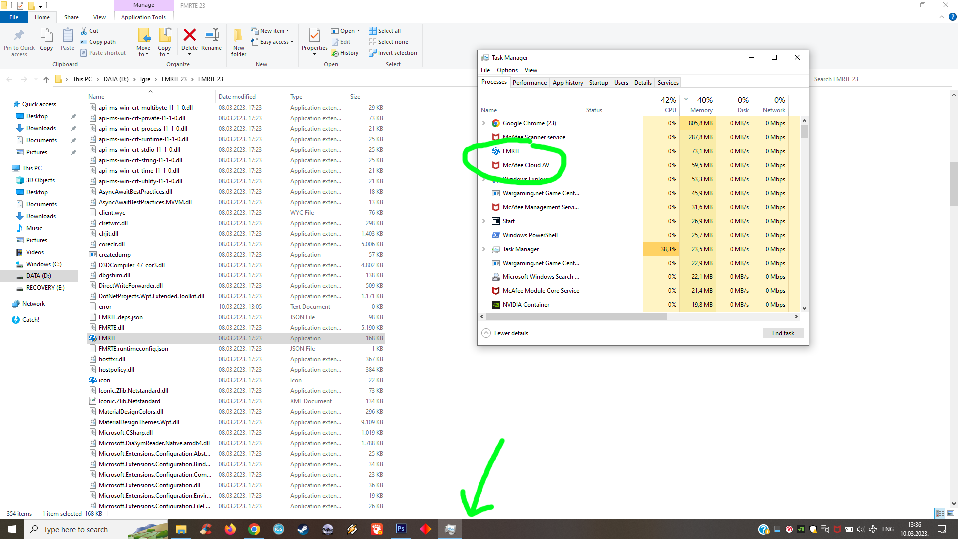Open CCleaner from the taskbar
The image size is (958, 539).
[205, 529]
